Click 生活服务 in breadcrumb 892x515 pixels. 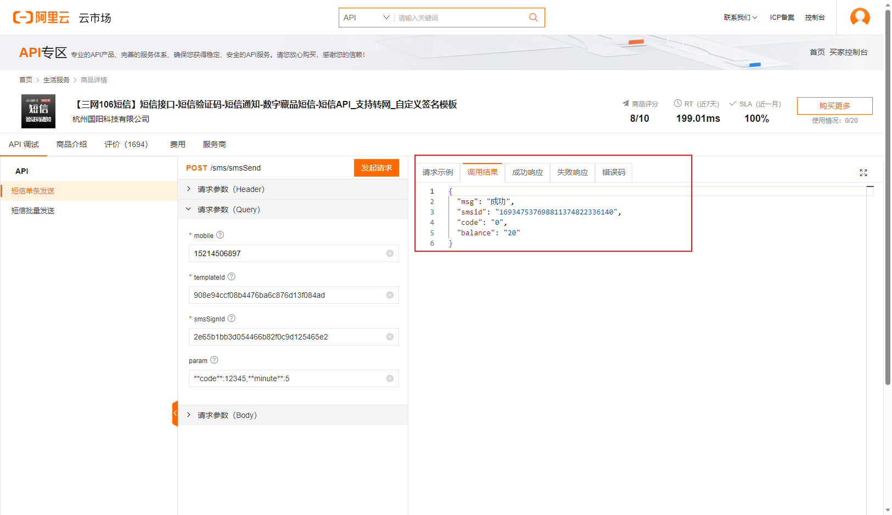tap(57, 80)
